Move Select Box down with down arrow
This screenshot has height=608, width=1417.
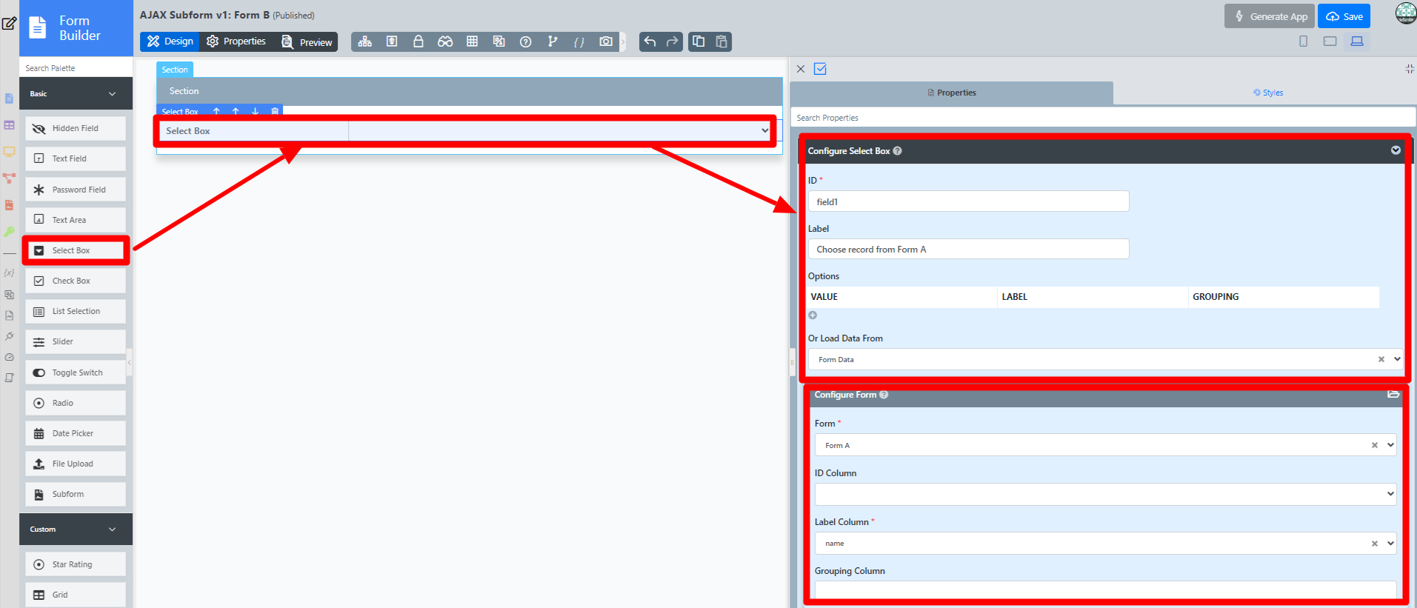point(256,111)
